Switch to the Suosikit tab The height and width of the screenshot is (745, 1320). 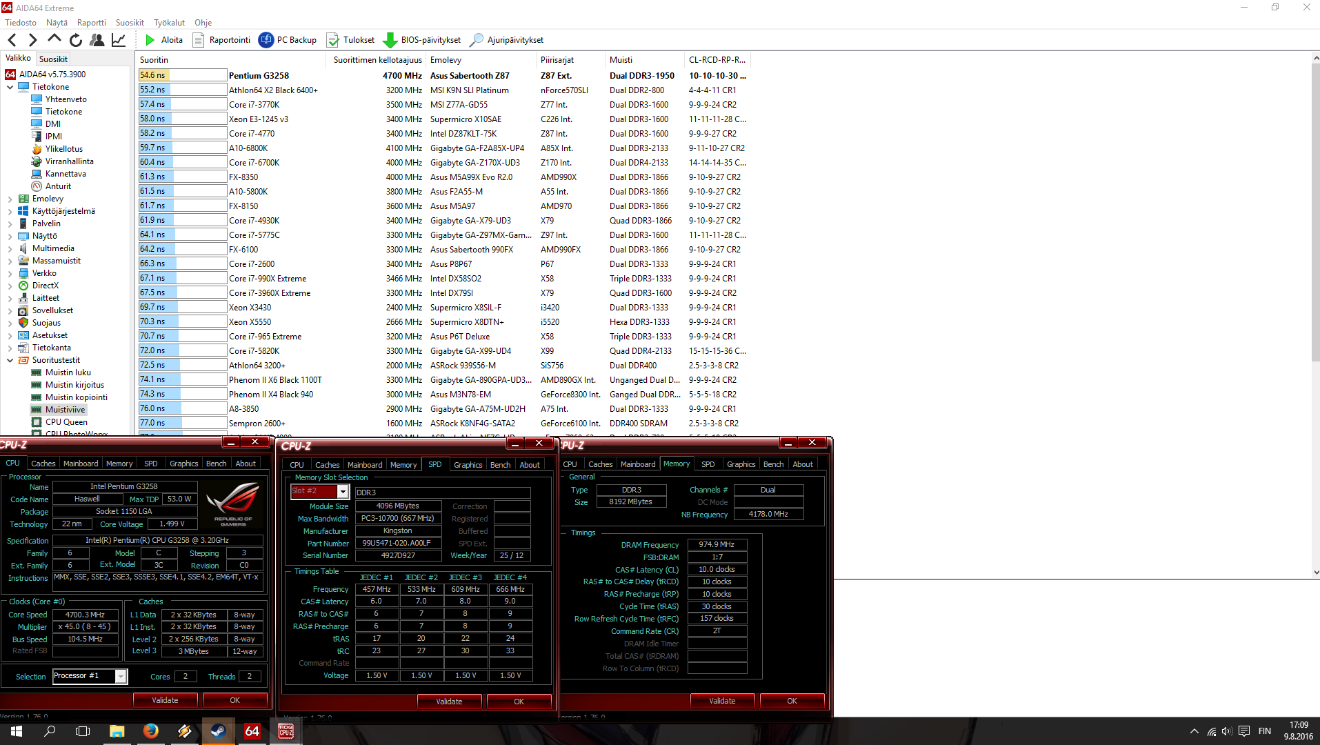tap(53, 59)
